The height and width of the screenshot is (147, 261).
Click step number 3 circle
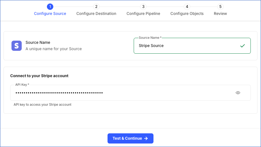(x=143, y=7)
